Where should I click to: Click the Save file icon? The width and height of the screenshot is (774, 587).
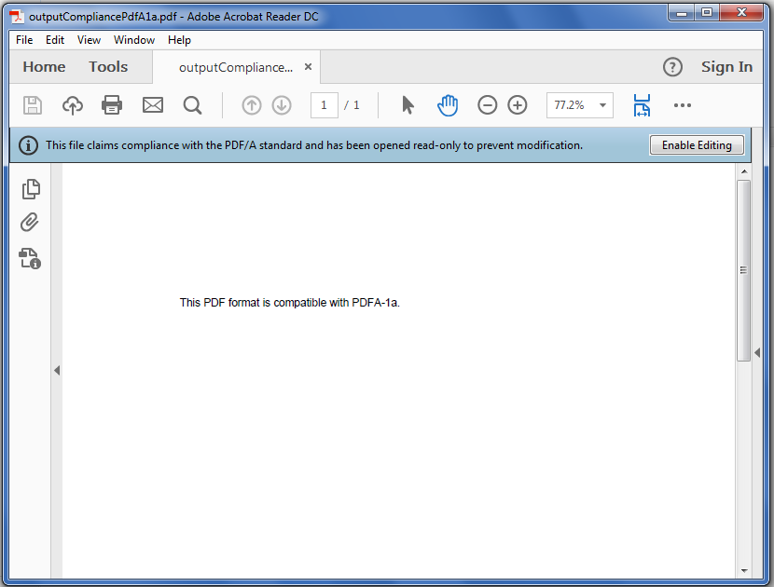click(x=32, y=105)
